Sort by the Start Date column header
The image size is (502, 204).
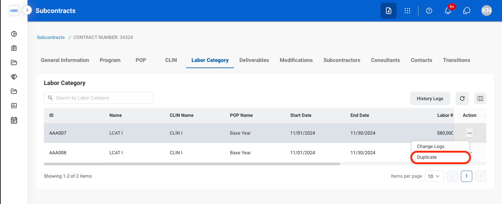pos(301,115)
